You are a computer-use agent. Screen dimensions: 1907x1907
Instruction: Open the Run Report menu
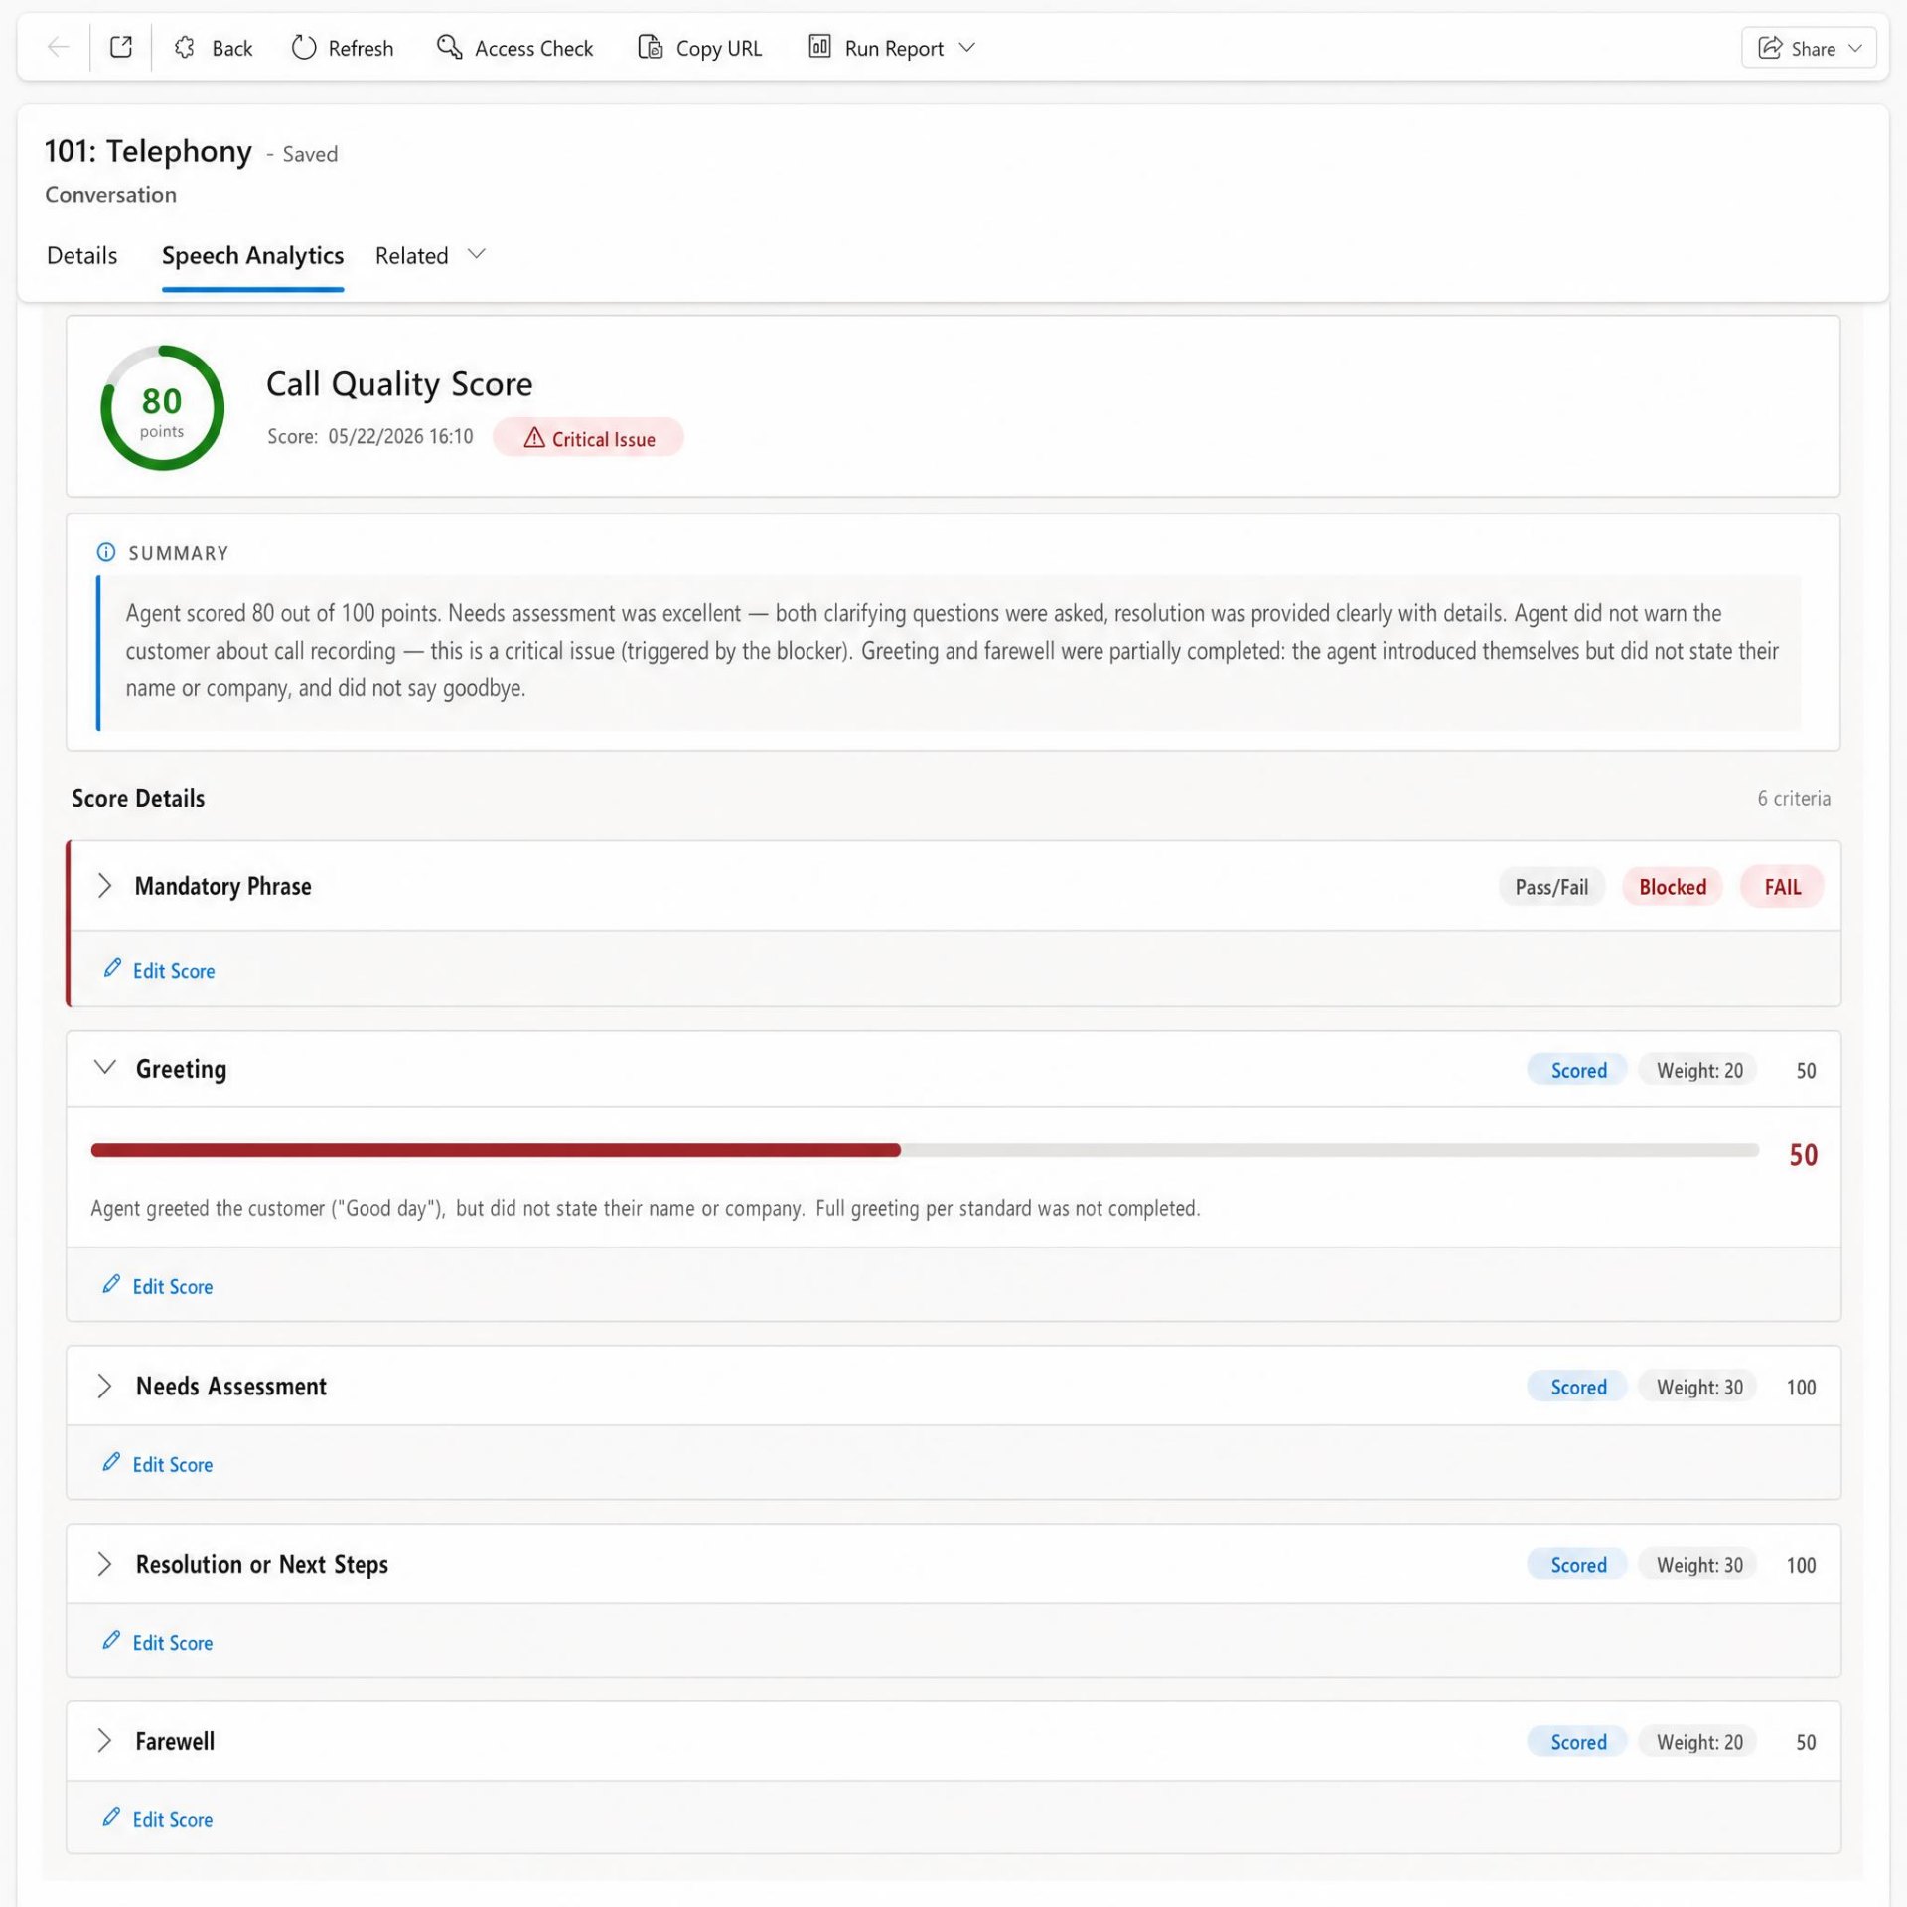892,48
